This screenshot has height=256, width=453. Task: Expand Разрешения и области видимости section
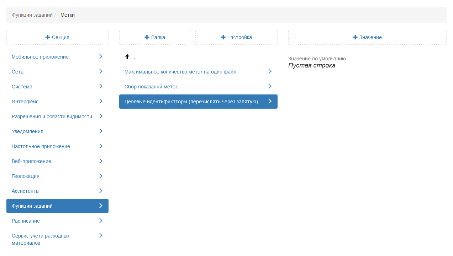pyautogui.click(x=52, y=116)
